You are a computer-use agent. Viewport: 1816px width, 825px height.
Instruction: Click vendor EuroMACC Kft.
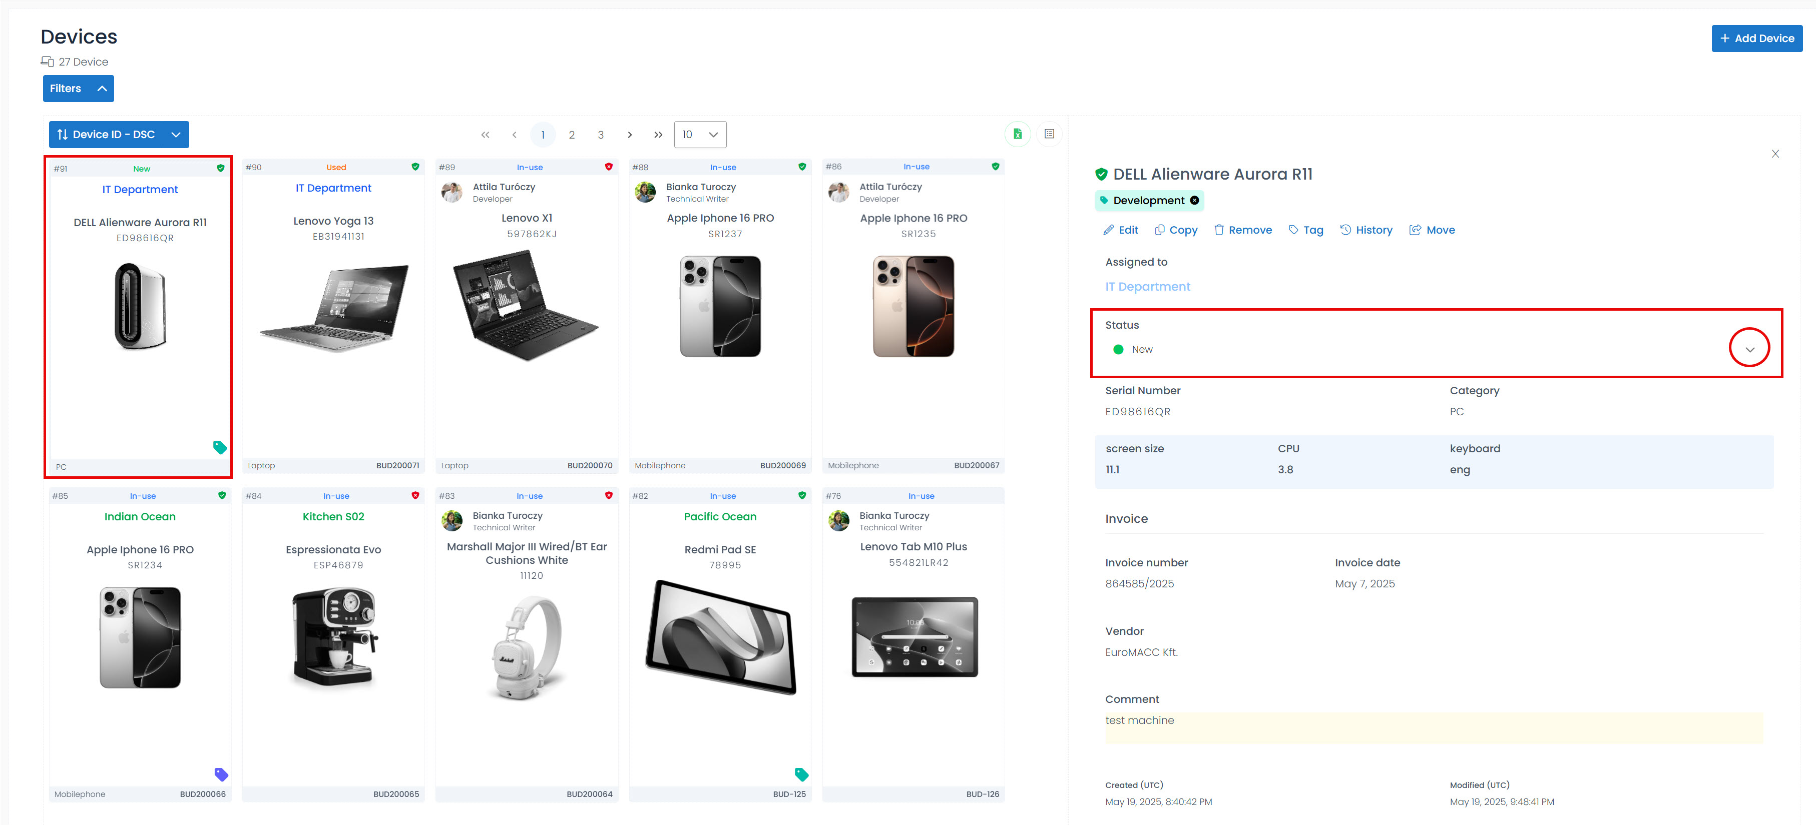(x=1141, y=652)
